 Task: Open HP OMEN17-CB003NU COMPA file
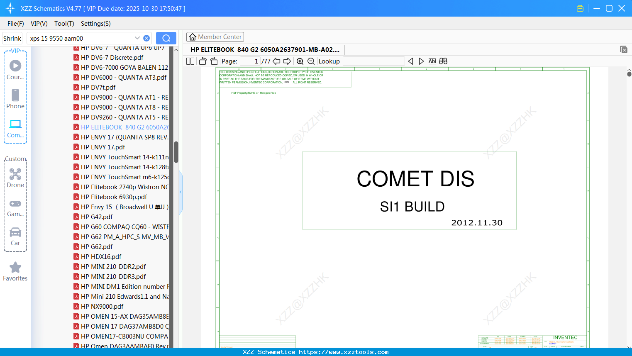tap(121, 336)
